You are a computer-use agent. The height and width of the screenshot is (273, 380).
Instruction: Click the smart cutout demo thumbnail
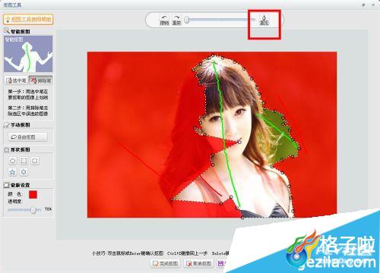coord(28,54)
